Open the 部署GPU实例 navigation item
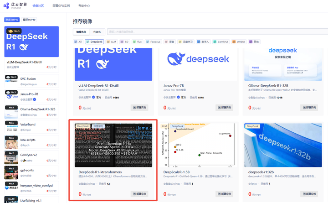Viewport: 328px width, 203px height. [61, 5]
